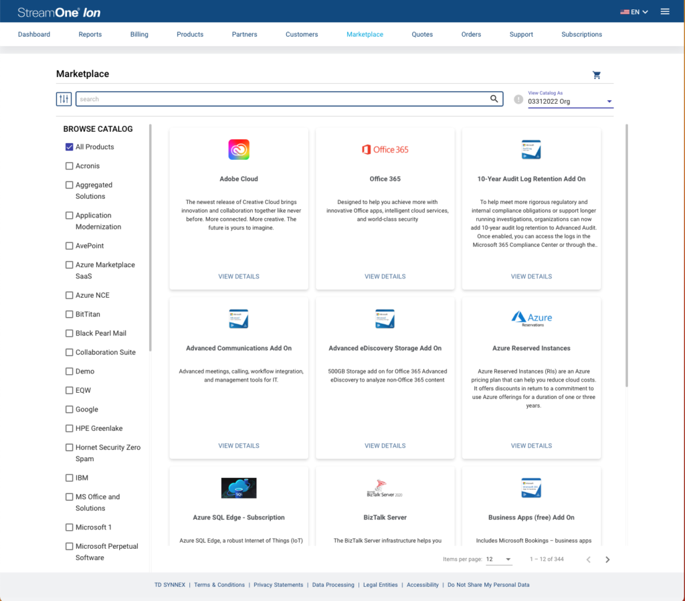The width and height of the screenshot is (685, 601).
Task: Check the Azure NCE filter
Action: (69, 295)
